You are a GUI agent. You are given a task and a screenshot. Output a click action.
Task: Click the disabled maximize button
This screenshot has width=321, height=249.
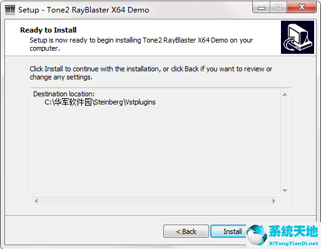[x=278, y=8]
